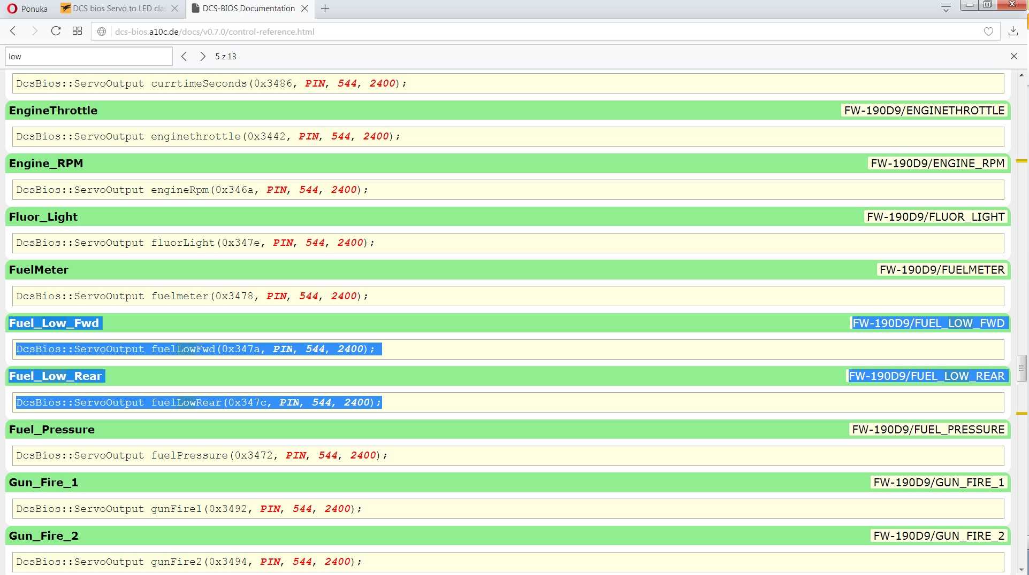The height and width of the screenshot is (575, 1029).
Task: Click the Gun_Fire_2 heading
Action: coord(43,536)
